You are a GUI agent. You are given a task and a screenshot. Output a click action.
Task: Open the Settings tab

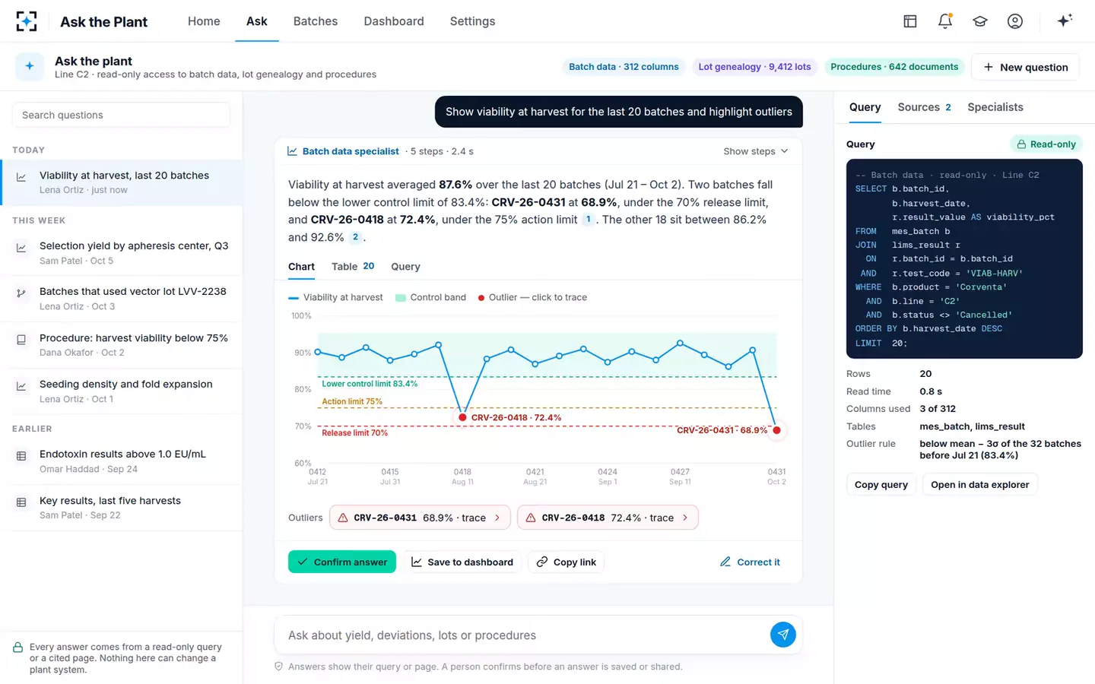472,21
